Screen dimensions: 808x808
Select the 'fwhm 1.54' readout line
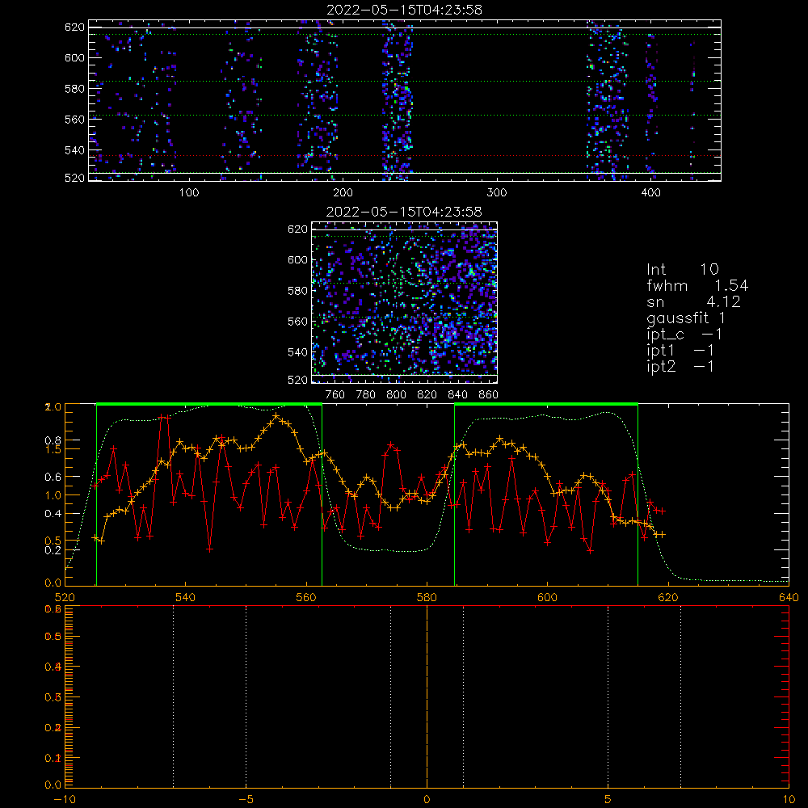pyautogui.click(x=697, y=285)
